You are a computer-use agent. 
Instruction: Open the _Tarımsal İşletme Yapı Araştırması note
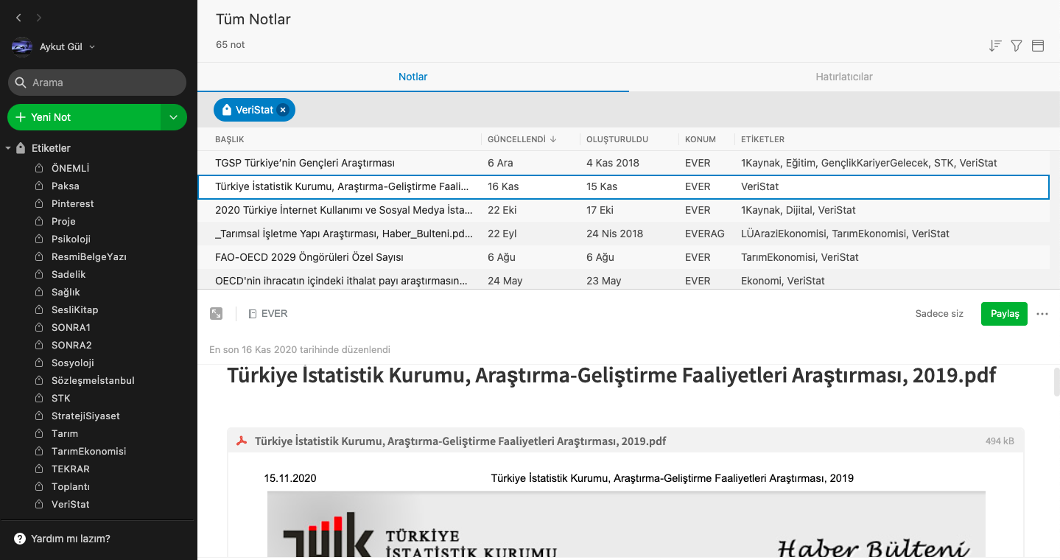click(x=623, y=234)
